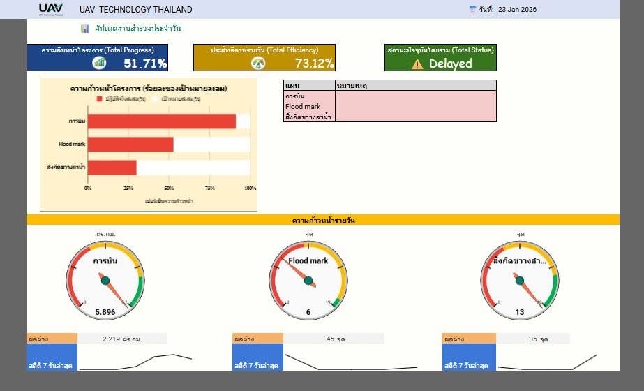Select the 73.12% efficiency value
Image resolution: width=644 pixels, height=391 pixels.
tap(314, 64)
